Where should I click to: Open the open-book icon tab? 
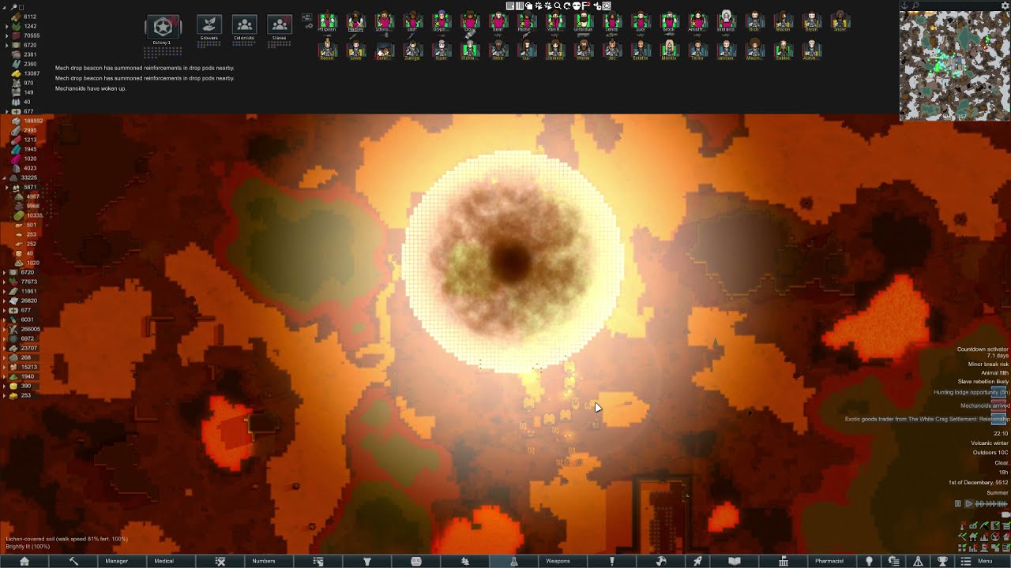tap(735, 561)
